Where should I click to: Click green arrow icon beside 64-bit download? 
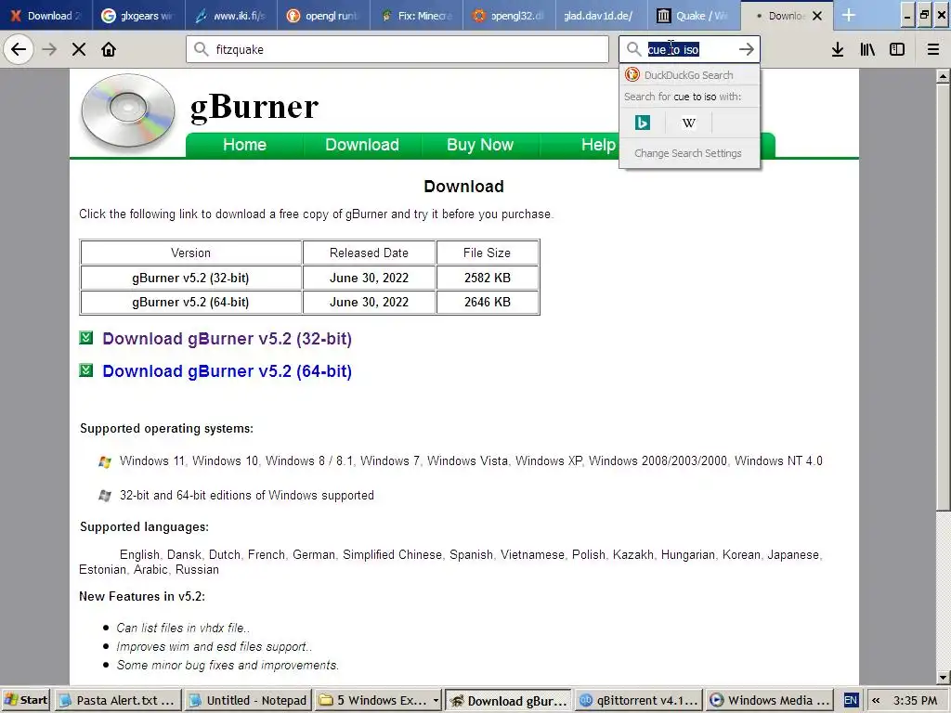point(86,369)
